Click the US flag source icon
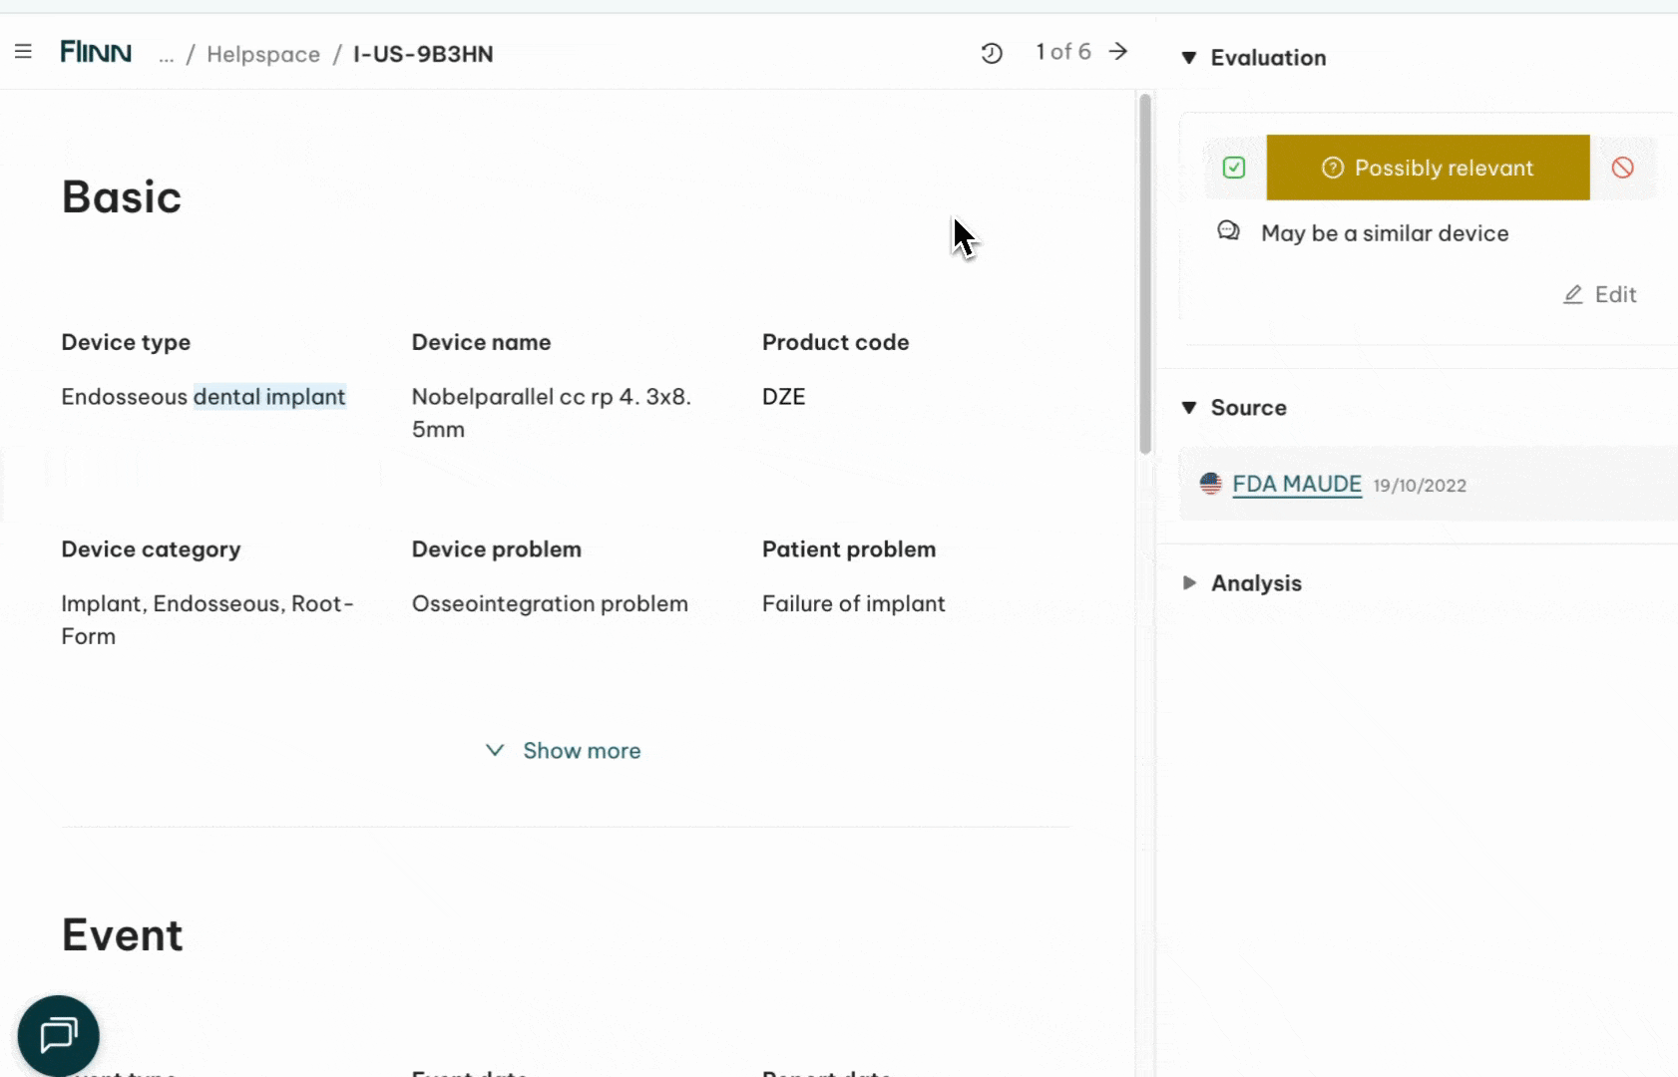 click(x=1210, y=484)
